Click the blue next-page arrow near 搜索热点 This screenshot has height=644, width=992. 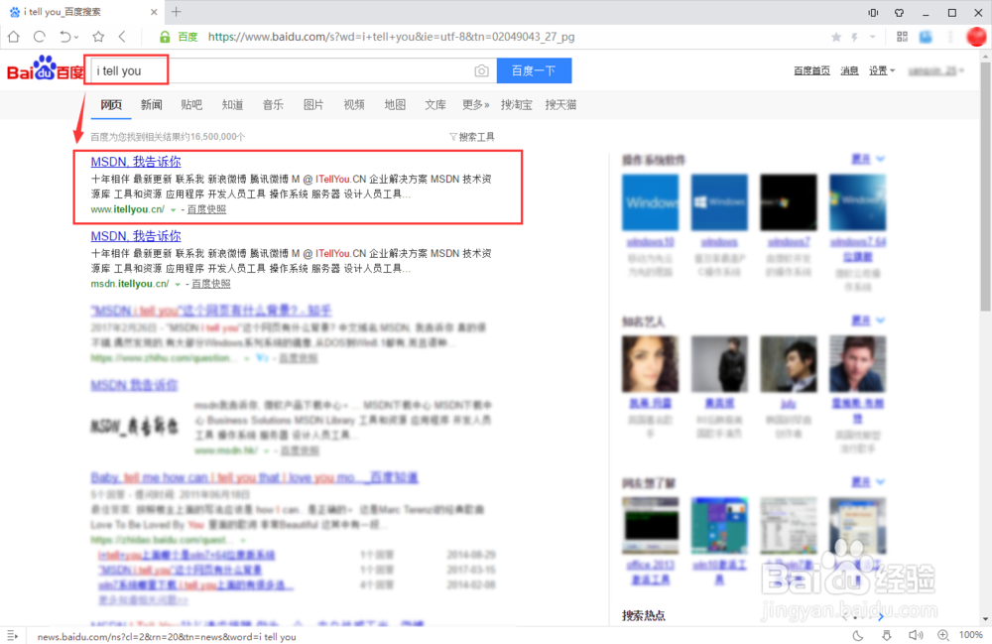coord(881,616)
